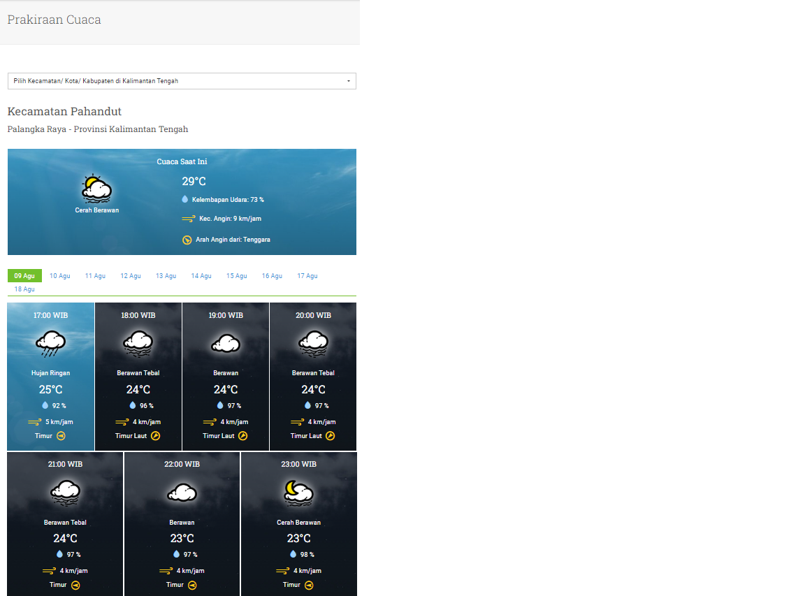Viewport: 805px width, 596px height.
Task: Click the Timur Laut compass icon at 18:00
Action: pos(156,436)
